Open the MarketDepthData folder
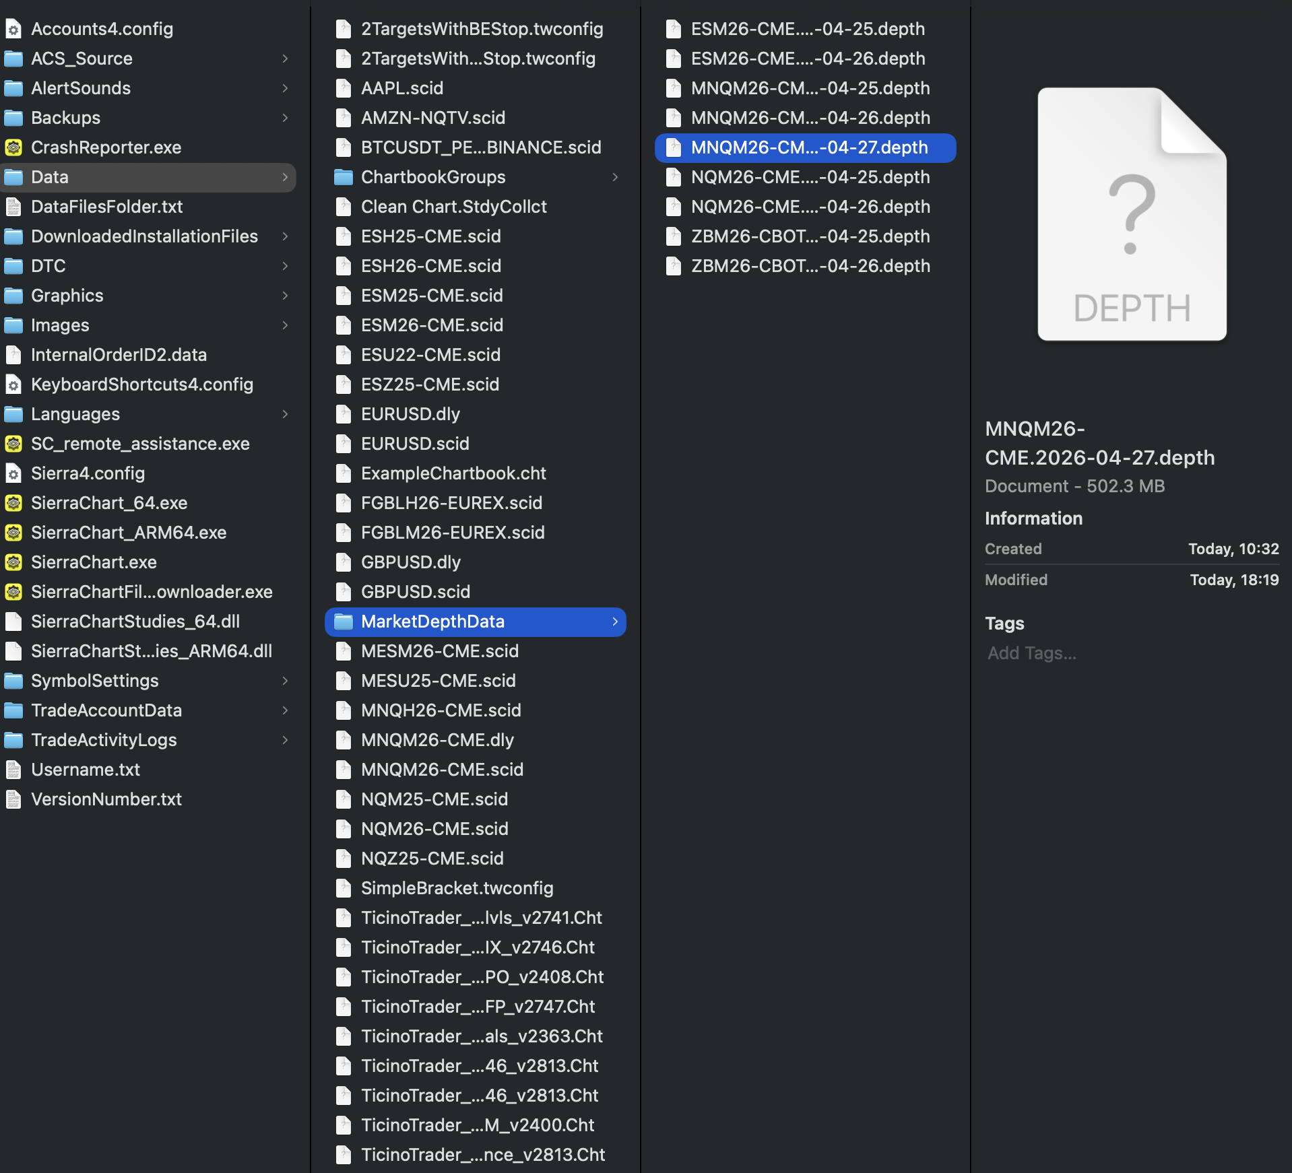 pos(432,622)
